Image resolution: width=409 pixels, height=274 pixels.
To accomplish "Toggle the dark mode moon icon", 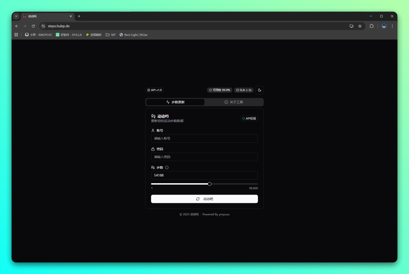I will coord(259,90).
